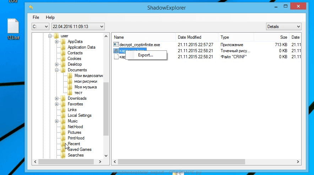Click the тест folder icon
This screenshot has width=314, height=175.
[x=70, y=93]
